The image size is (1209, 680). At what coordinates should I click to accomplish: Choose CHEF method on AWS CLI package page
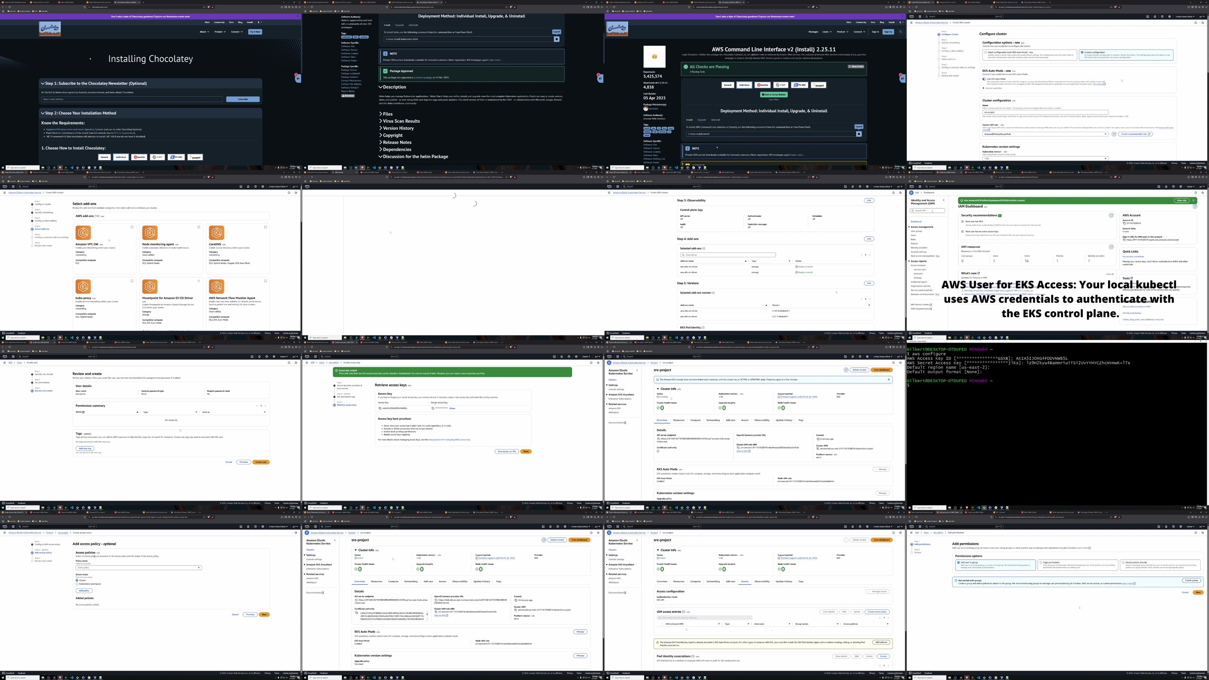coord(781,85)
